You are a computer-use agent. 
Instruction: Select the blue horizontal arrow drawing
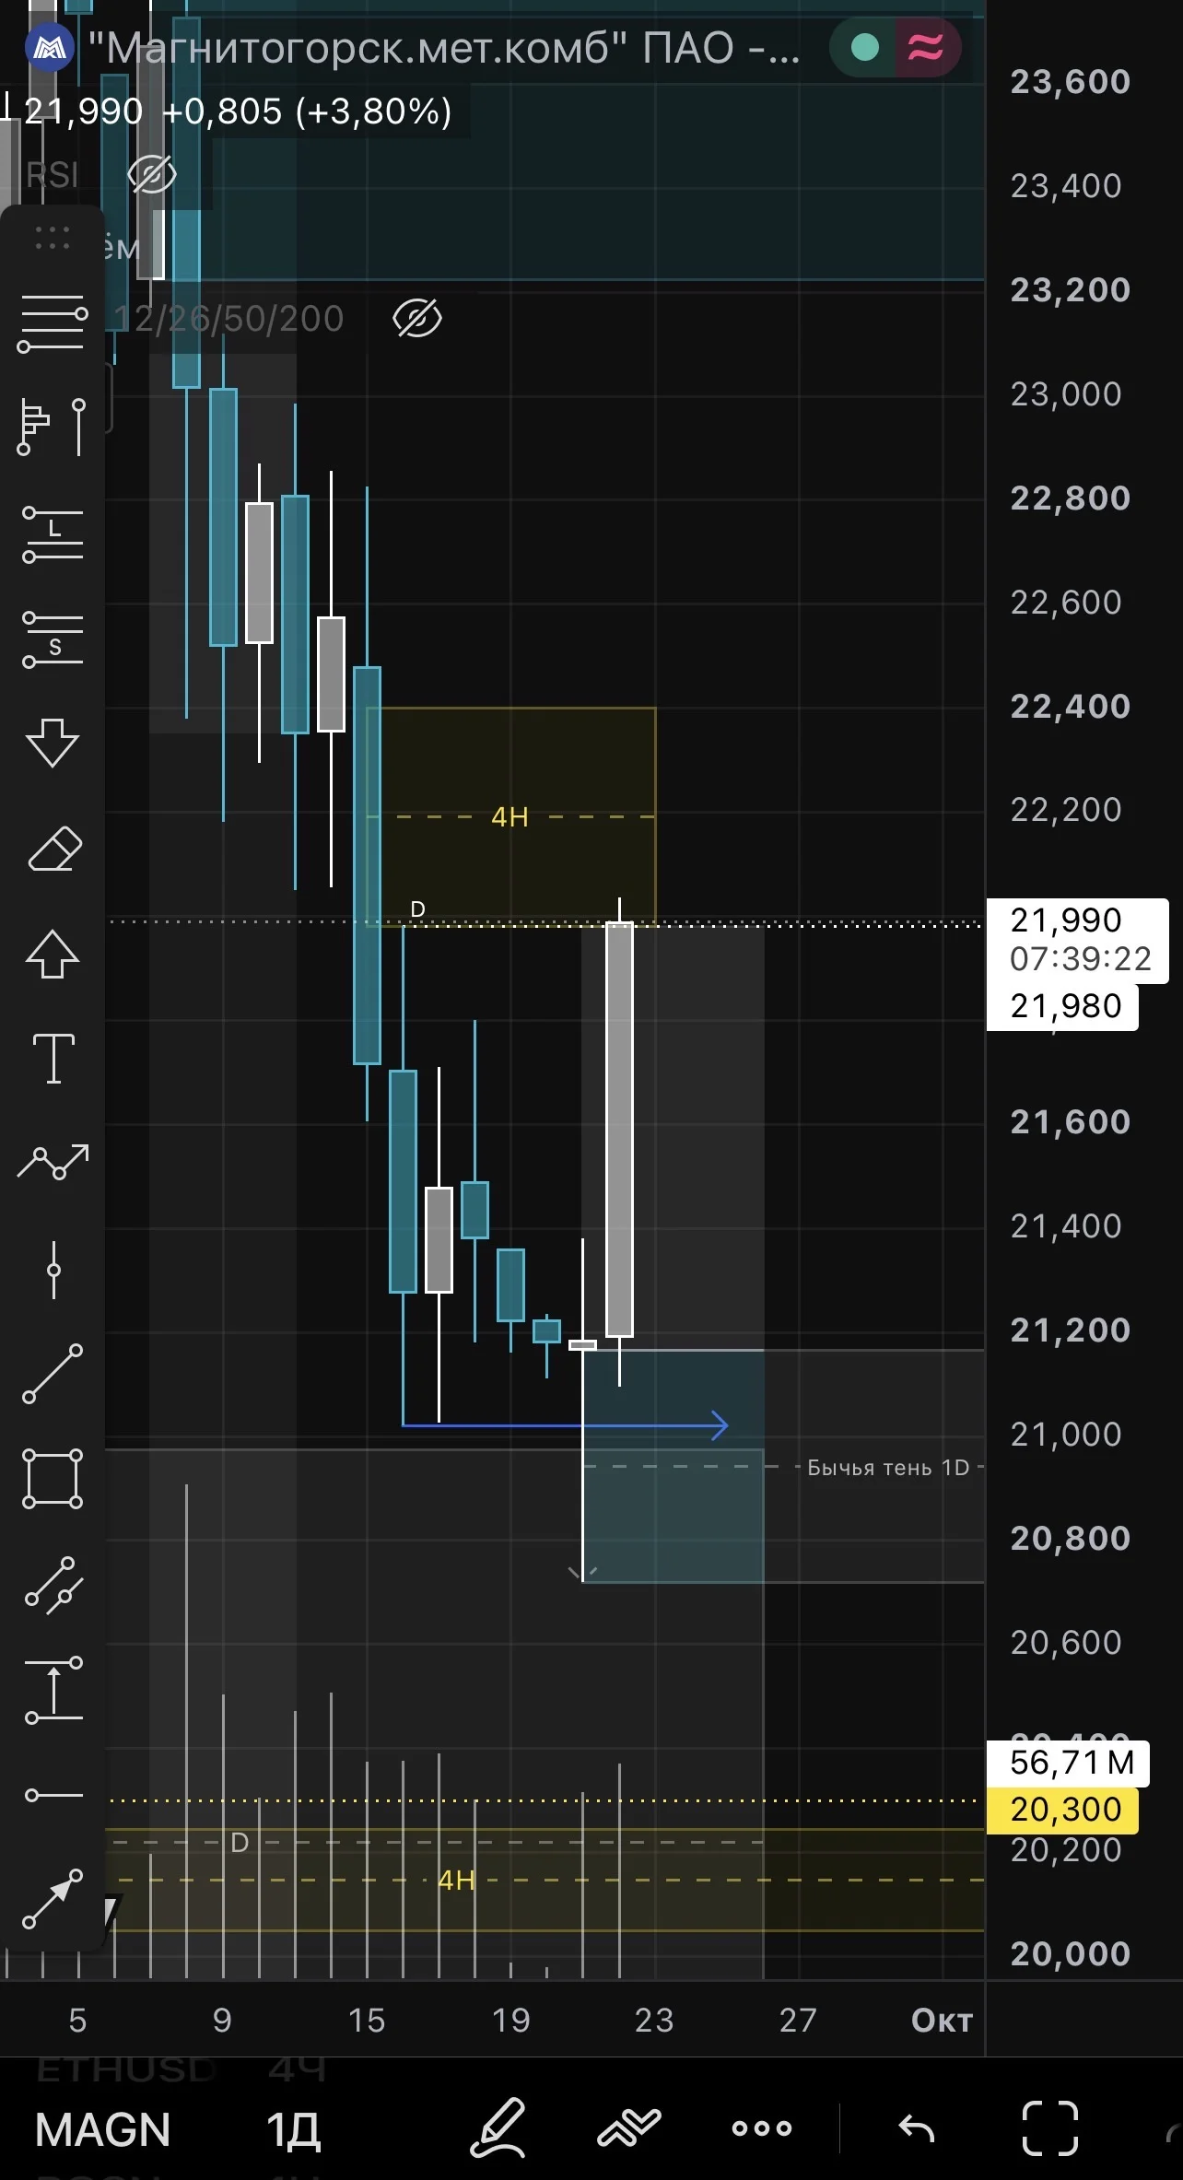tap(565, 1425)
